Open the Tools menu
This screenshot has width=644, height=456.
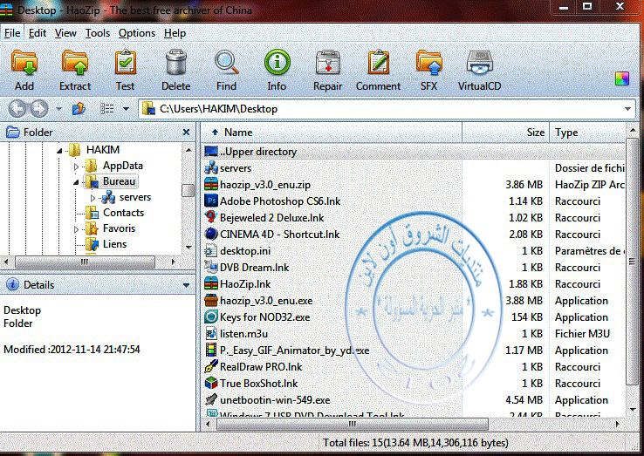point(98,33)
